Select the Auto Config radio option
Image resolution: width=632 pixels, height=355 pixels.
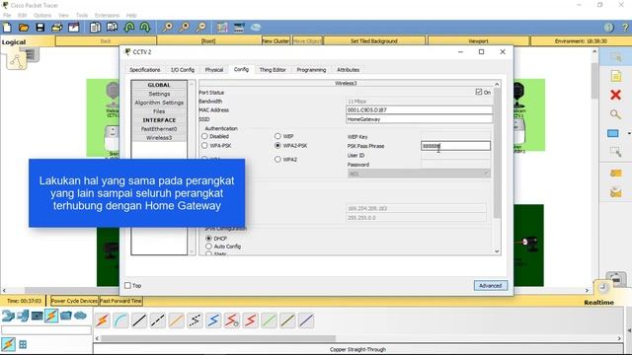(208, 246)
